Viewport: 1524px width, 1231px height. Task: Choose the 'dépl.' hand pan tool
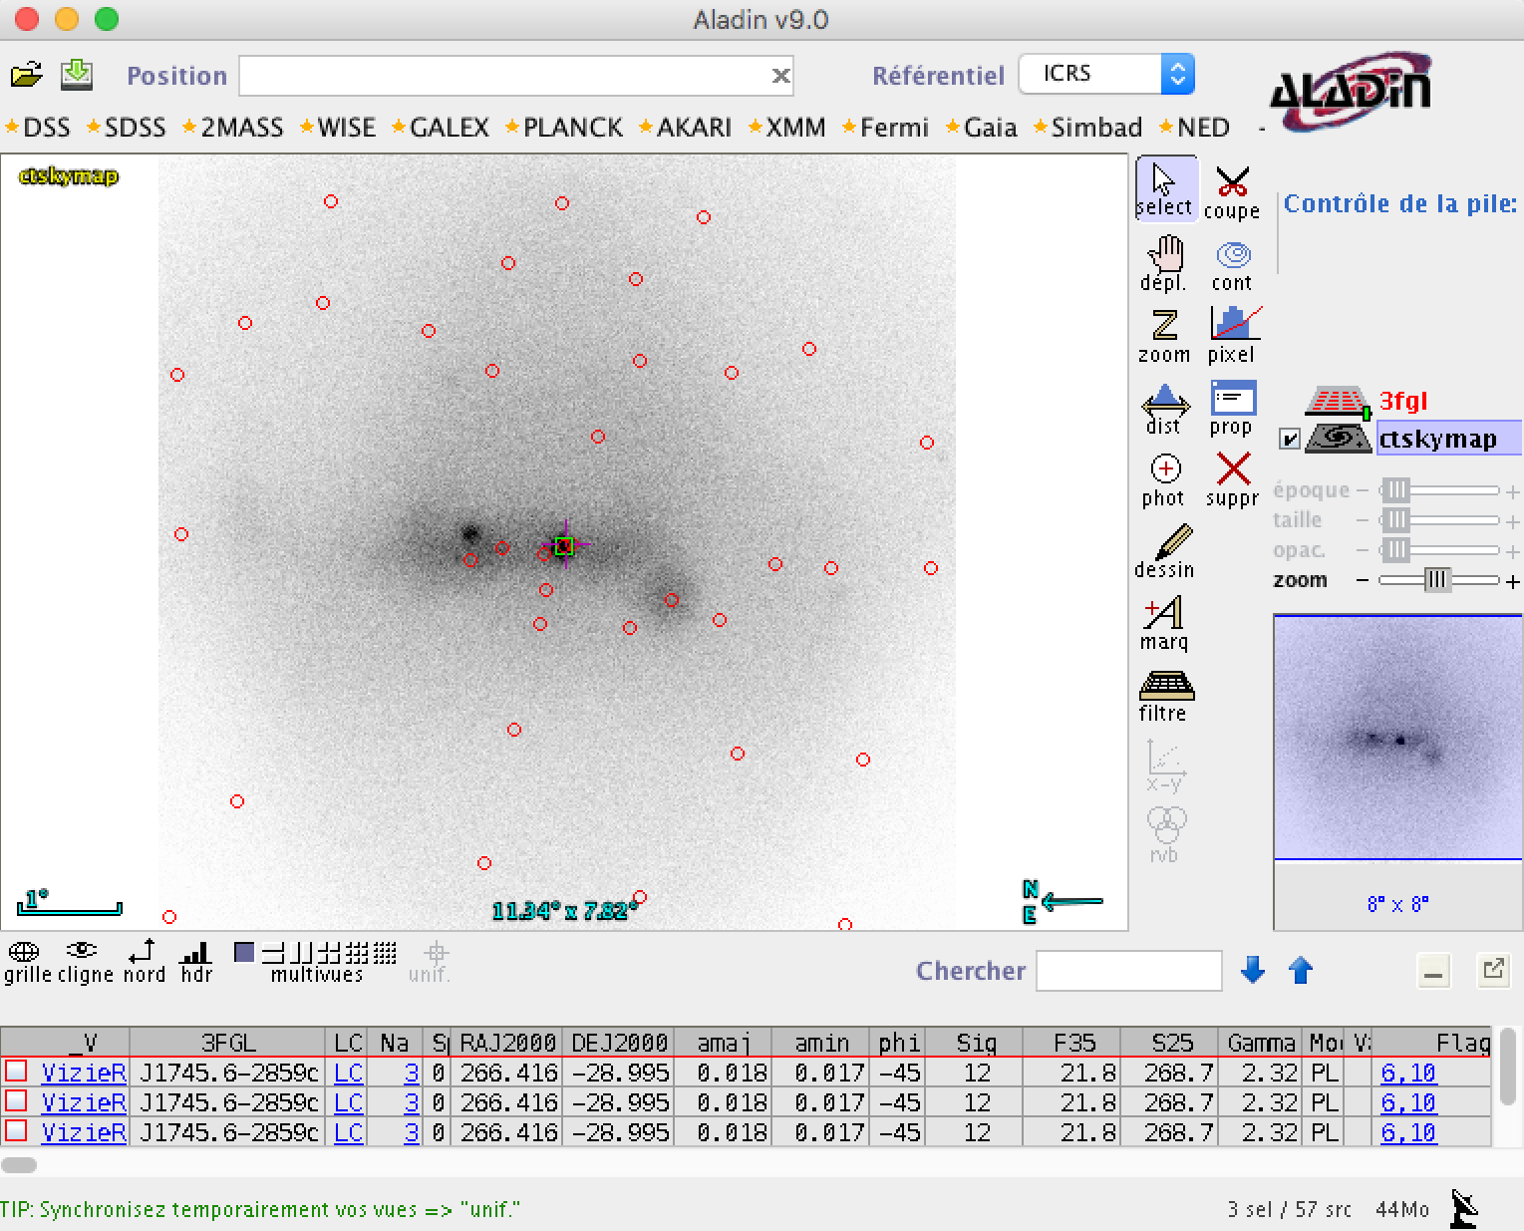(x=1164, y=265)
